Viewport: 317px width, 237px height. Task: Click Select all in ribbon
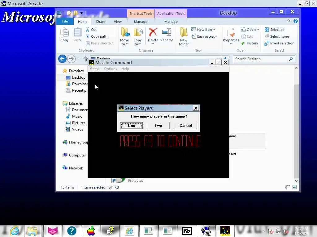point(274,30)
